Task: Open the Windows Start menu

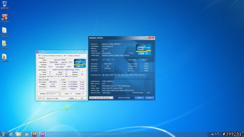Action: [x=3, y=134]
